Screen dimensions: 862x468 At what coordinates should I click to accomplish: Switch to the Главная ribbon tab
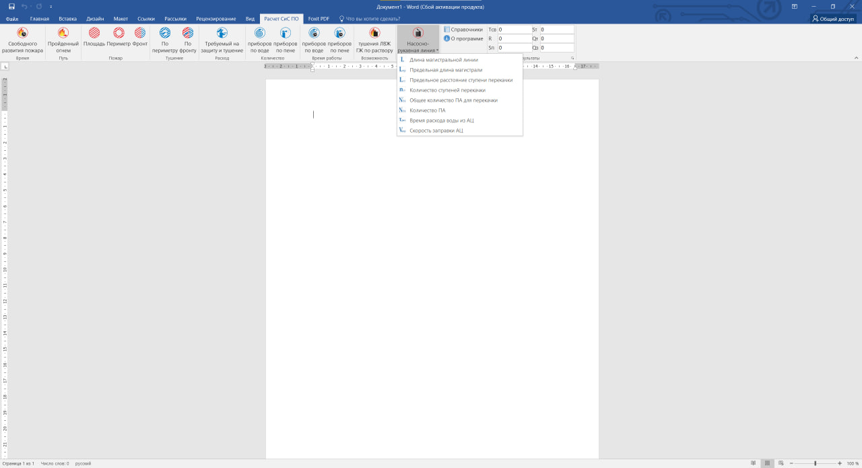pyautogui.click(x=39, y=19)
